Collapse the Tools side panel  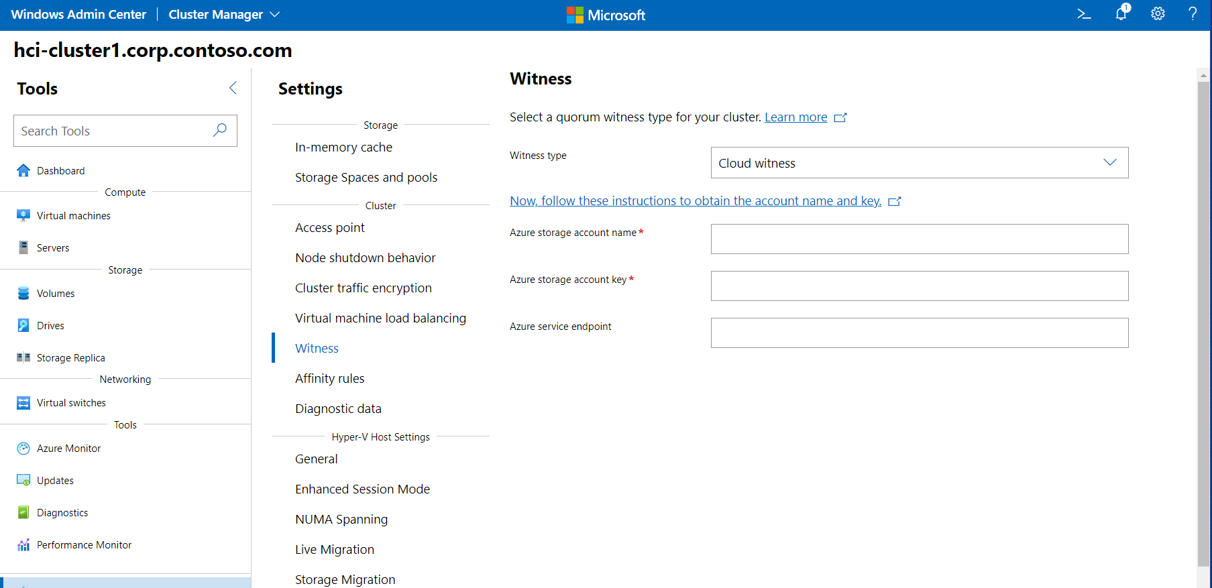coord(233,89)
